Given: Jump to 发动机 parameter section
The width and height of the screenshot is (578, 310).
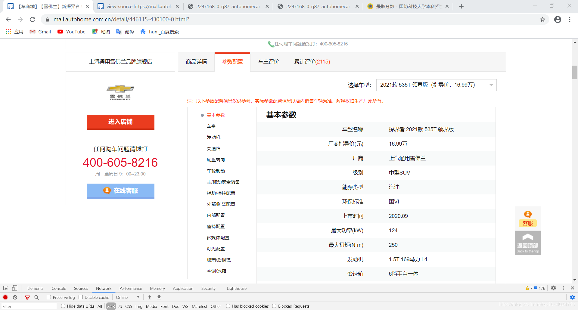Looking at the screenshot, I should click(x=213, y=138).
